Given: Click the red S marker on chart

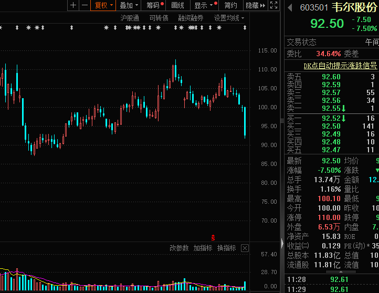Looking at the screenshot, I should click(x=213, y=237).
